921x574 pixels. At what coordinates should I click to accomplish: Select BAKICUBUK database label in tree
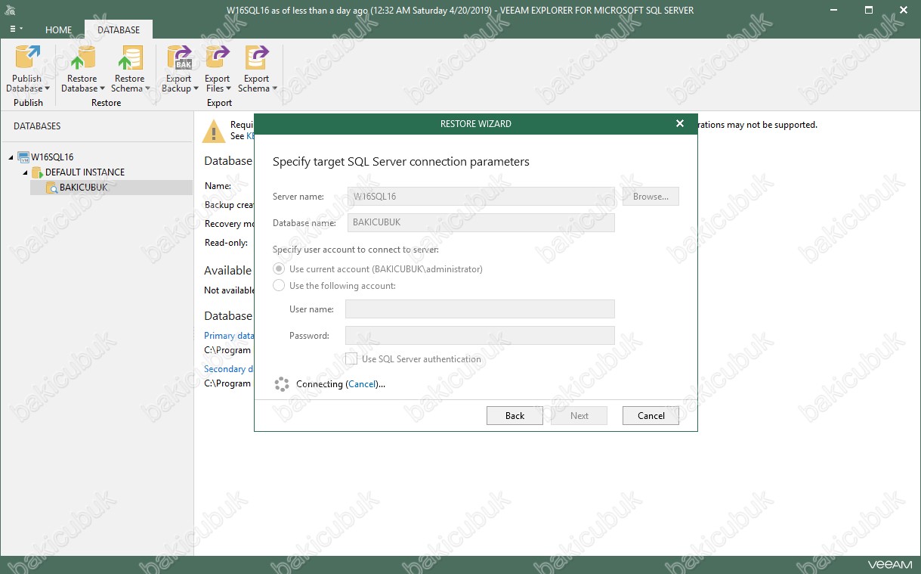[84, 188]
